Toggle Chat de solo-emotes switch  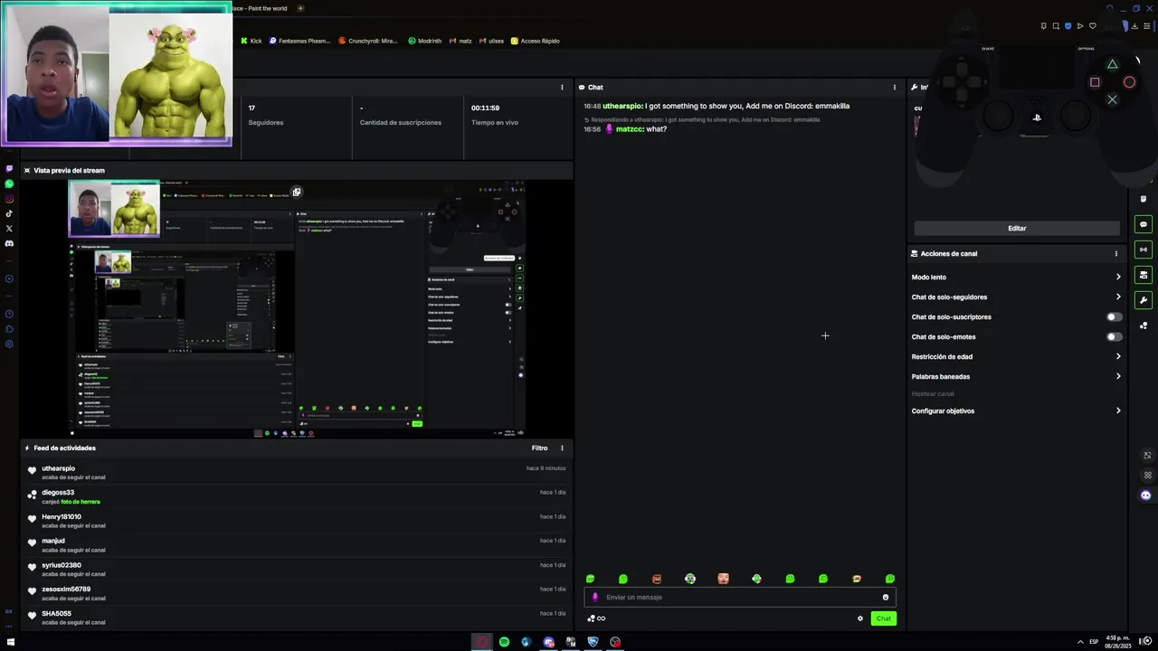coord(1114,337)
